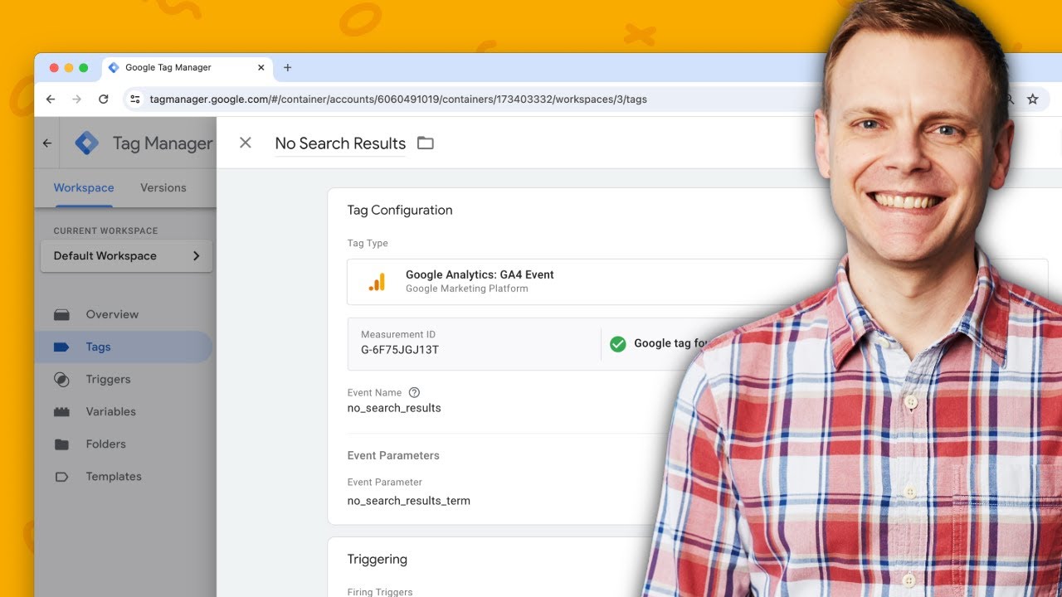Click the browser forward arrow
This screenshot has height=597, width=1062.
pyautogui.click(x=77, y=99)
